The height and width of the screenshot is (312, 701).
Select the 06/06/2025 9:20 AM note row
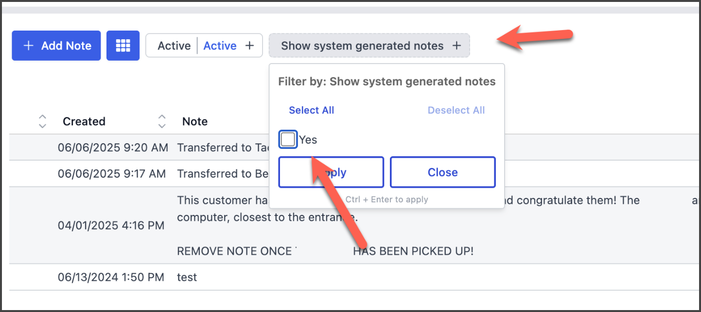[113, 148]
